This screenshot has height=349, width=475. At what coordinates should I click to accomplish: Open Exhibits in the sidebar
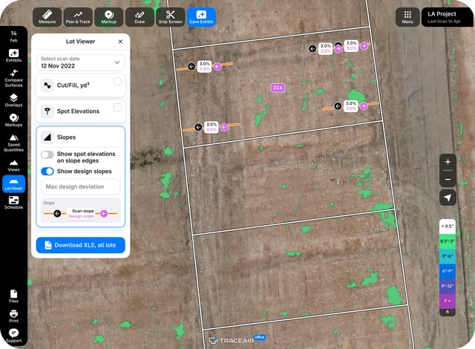[13, 56]
